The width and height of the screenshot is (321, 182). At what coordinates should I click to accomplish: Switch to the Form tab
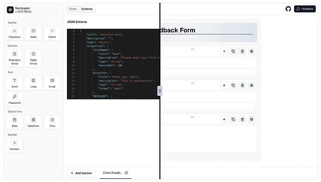(x=73, y=9)
